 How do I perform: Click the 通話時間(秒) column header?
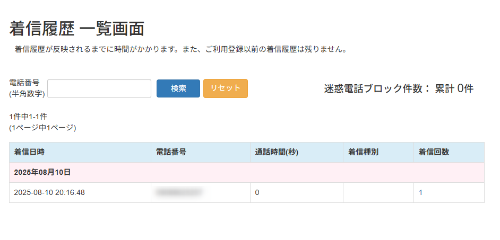coord(297,152)
